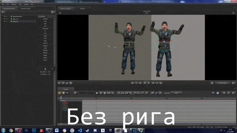Select the viewport screen manipulator circle tool
Image resolution: width=237 pixels, height=133 pixels.
coord(71,83)
